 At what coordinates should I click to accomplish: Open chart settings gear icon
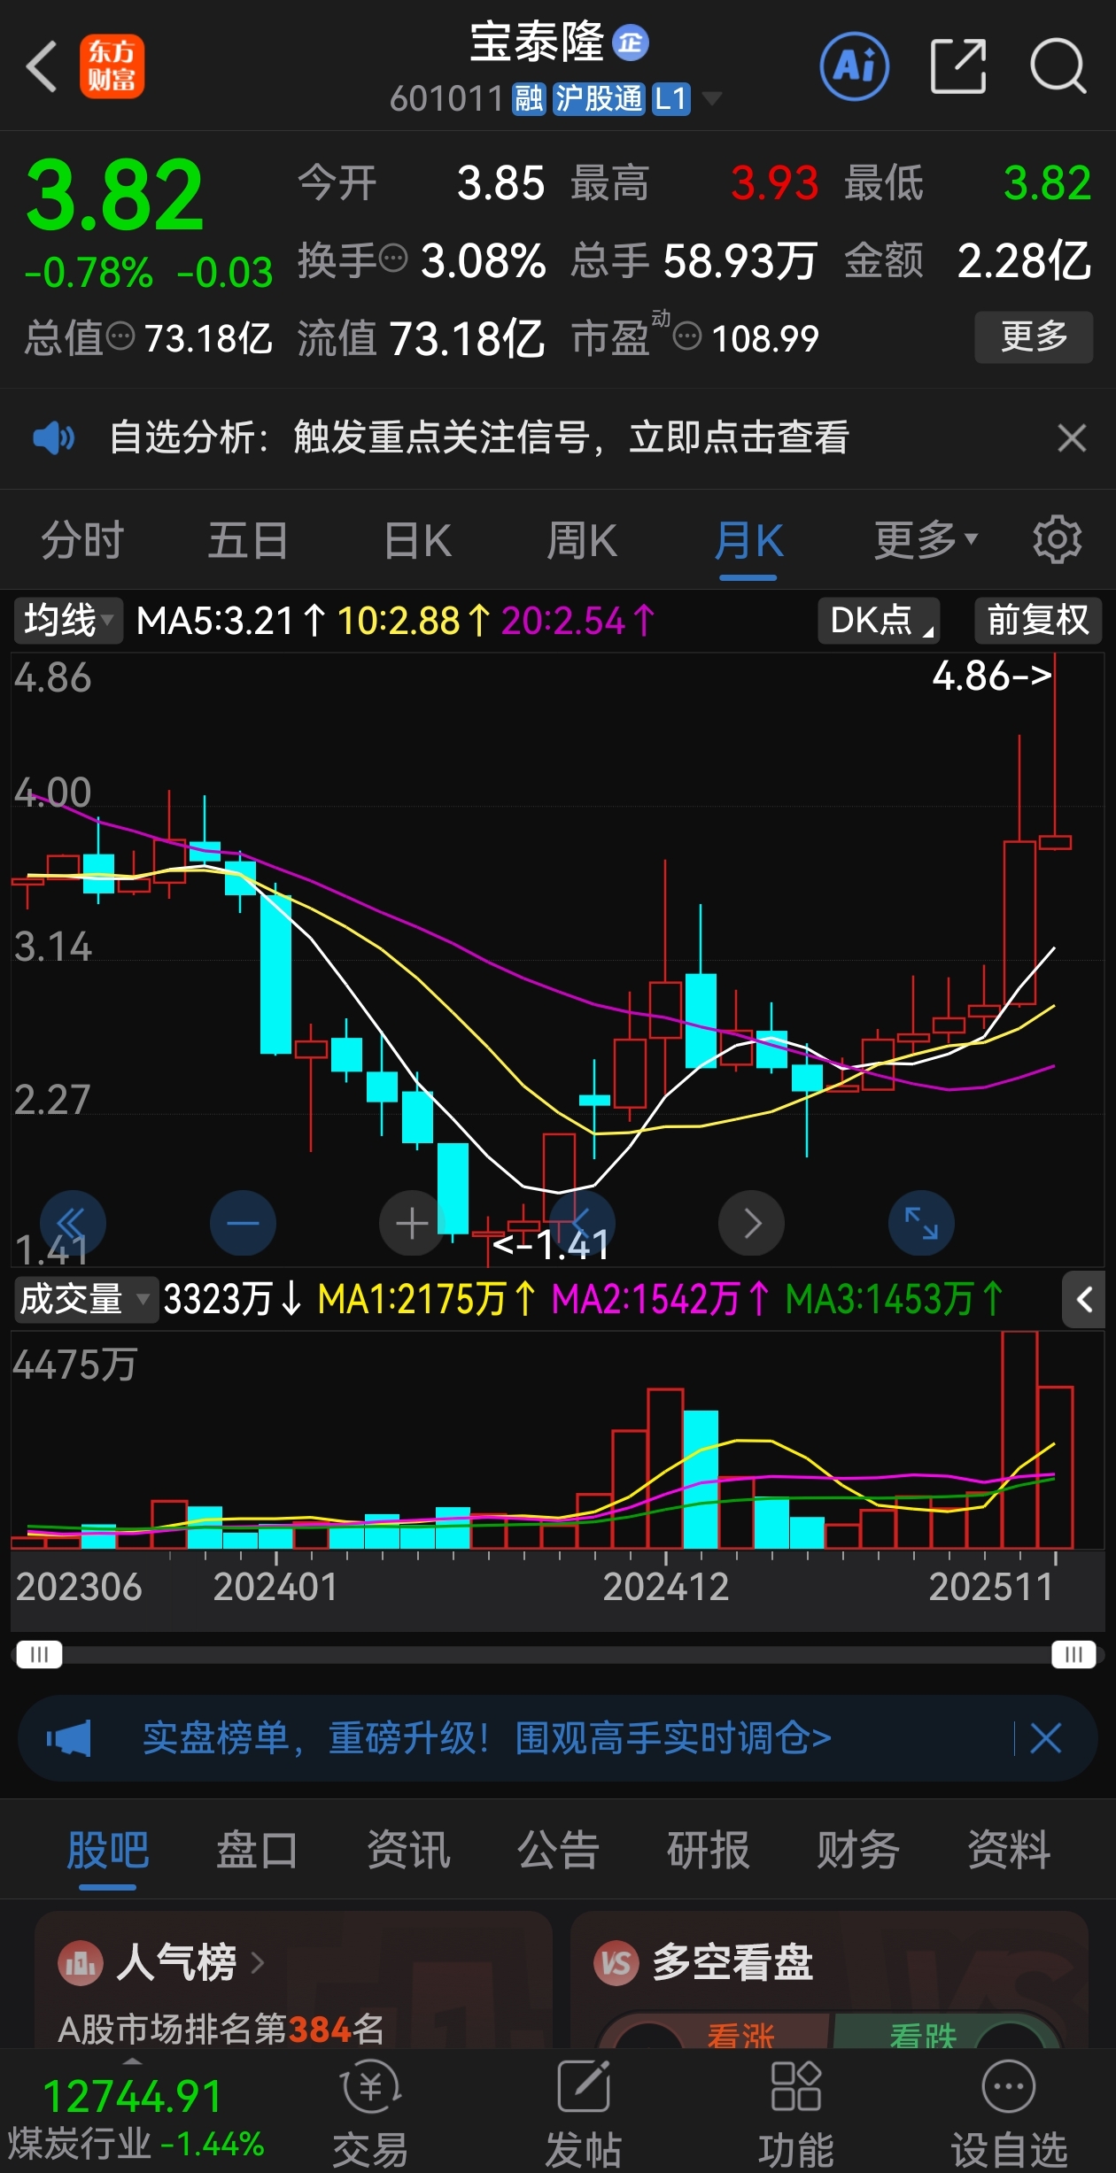pos(1057,540)
